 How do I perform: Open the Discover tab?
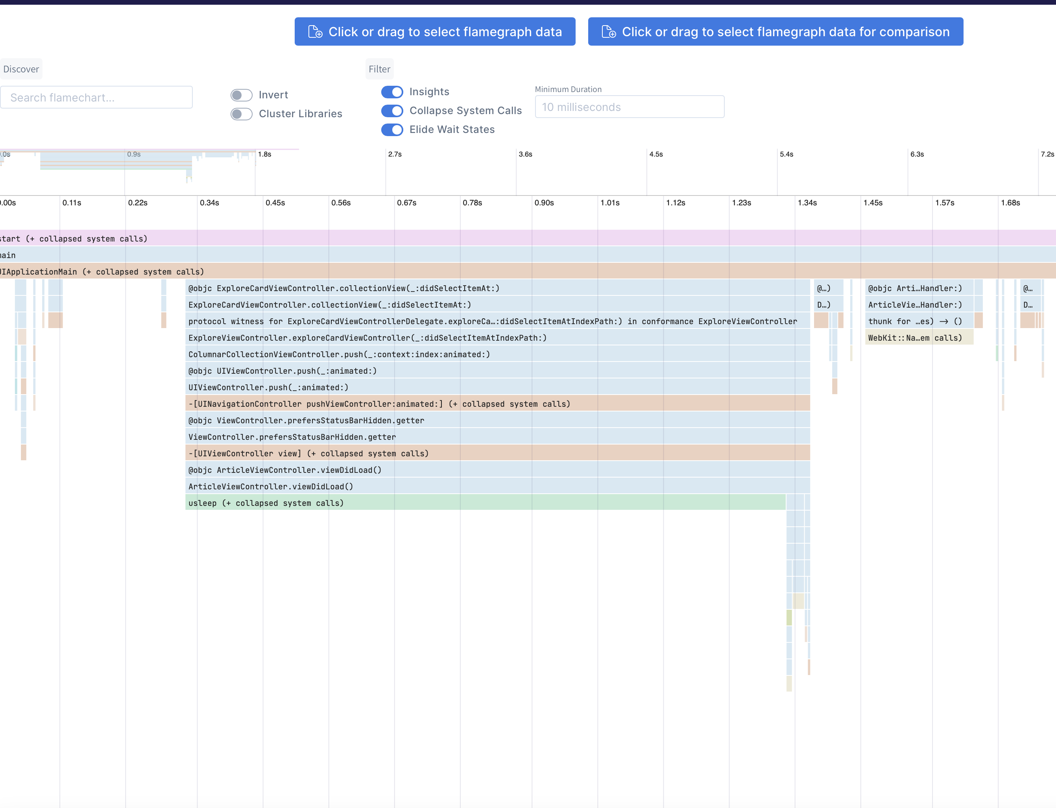(x=21, y=69)
